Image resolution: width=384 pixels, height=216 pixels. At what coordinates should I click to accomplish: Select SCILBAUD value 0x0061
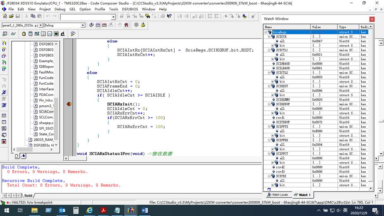tap(317, 68)
